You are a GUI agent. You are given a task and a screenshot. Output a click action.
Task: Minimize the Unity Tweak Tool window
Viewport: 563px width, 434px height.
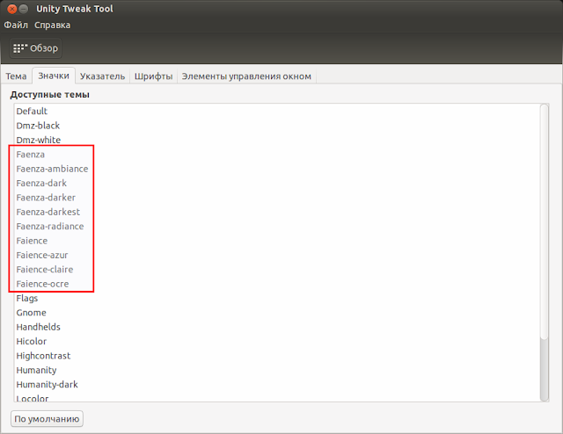24,9
